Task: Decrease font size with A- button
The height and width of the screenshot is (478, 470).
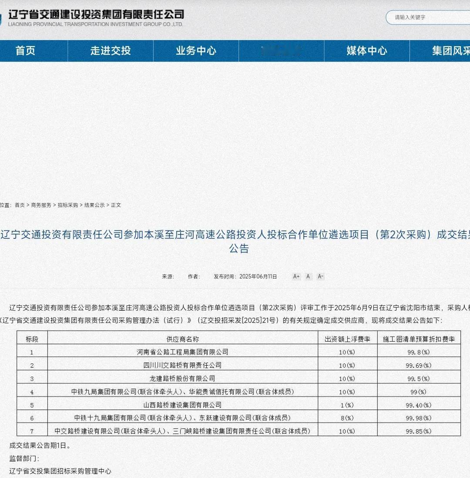Action: [x=320, y=277]
